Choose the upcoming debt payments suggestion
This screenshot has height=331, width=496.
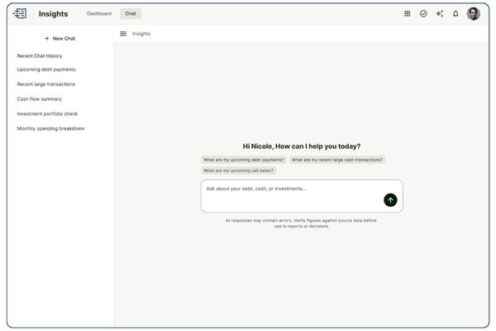click(244, 160)
